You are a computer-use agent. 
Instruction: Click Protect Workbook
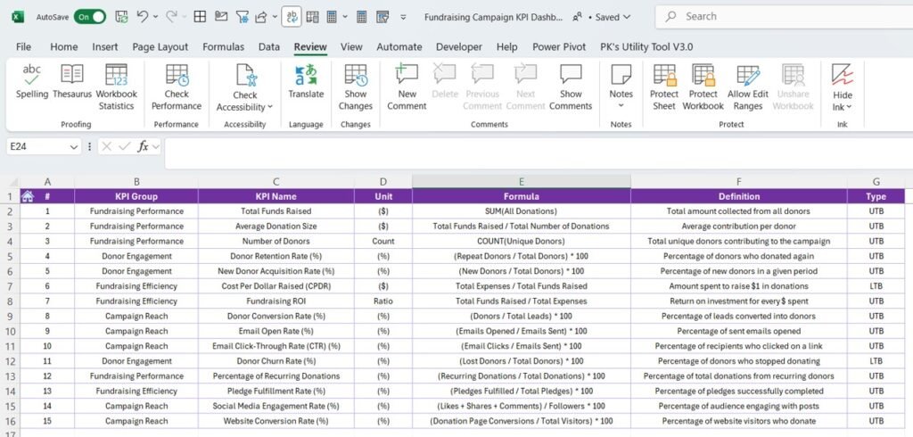[703, 87]
